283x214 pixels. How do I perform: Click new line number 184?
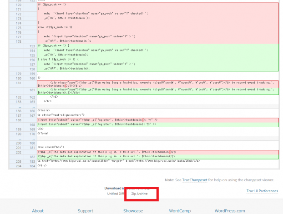tap(32, 166)
